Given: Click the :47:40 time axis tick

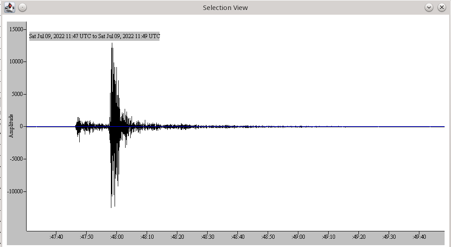Looking at the screenshot, I should coord(56,236).
